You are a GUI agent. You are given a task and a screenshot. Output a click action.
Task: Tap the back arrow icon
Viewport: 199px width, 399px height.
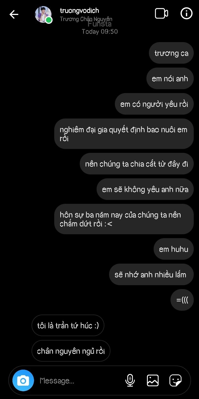pyautogui.click(x=14, y=14)
